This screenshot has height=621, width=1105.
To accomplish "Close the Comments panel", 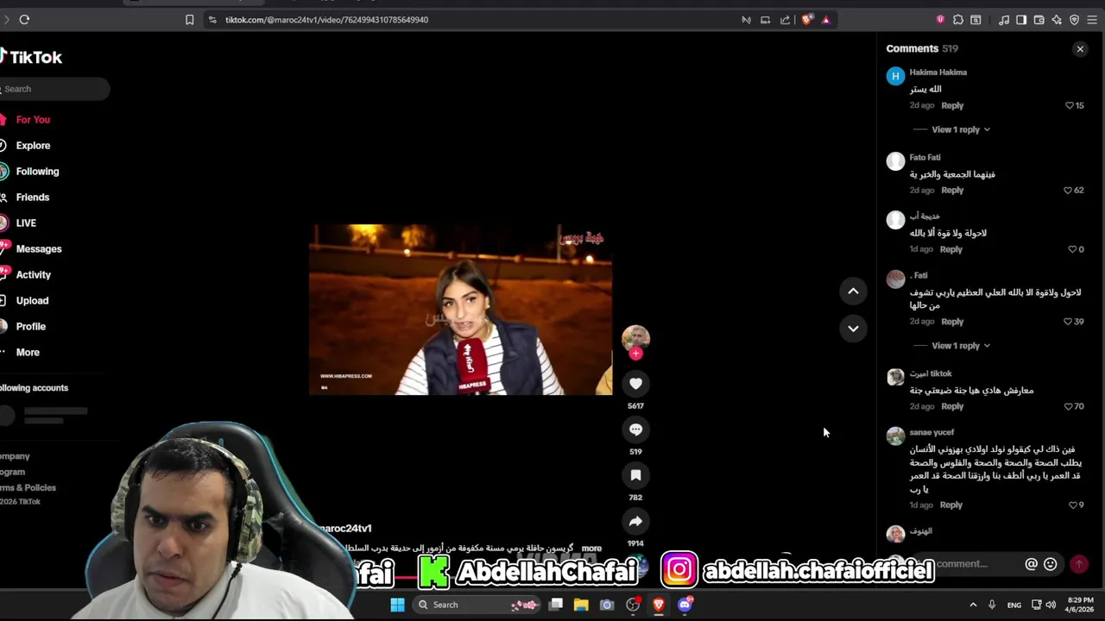I will (1080, 49).
